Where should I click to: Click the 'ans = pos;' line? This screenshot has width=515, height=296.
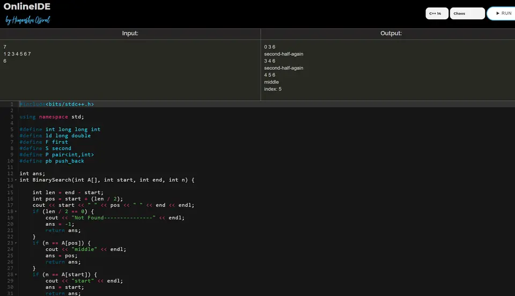coord(61,256)
